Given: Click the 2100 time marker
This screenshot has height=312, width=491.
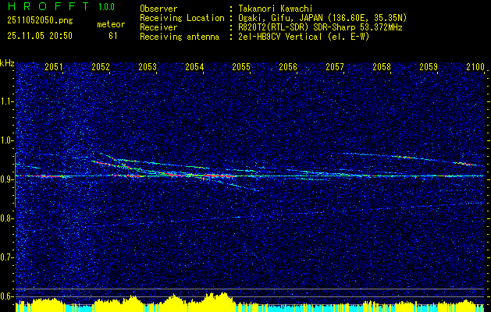Looking at the screenshot, I should 475,67.
